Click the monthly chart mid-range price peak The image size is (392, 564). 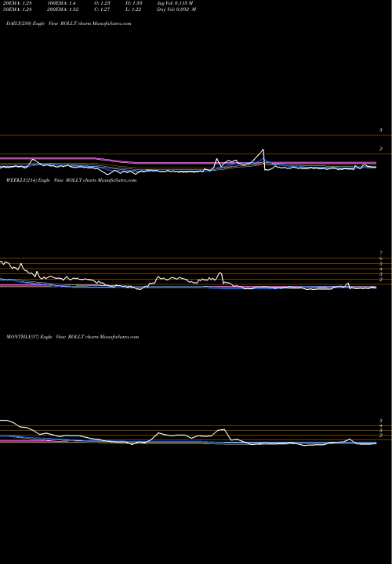coord(223,429)
